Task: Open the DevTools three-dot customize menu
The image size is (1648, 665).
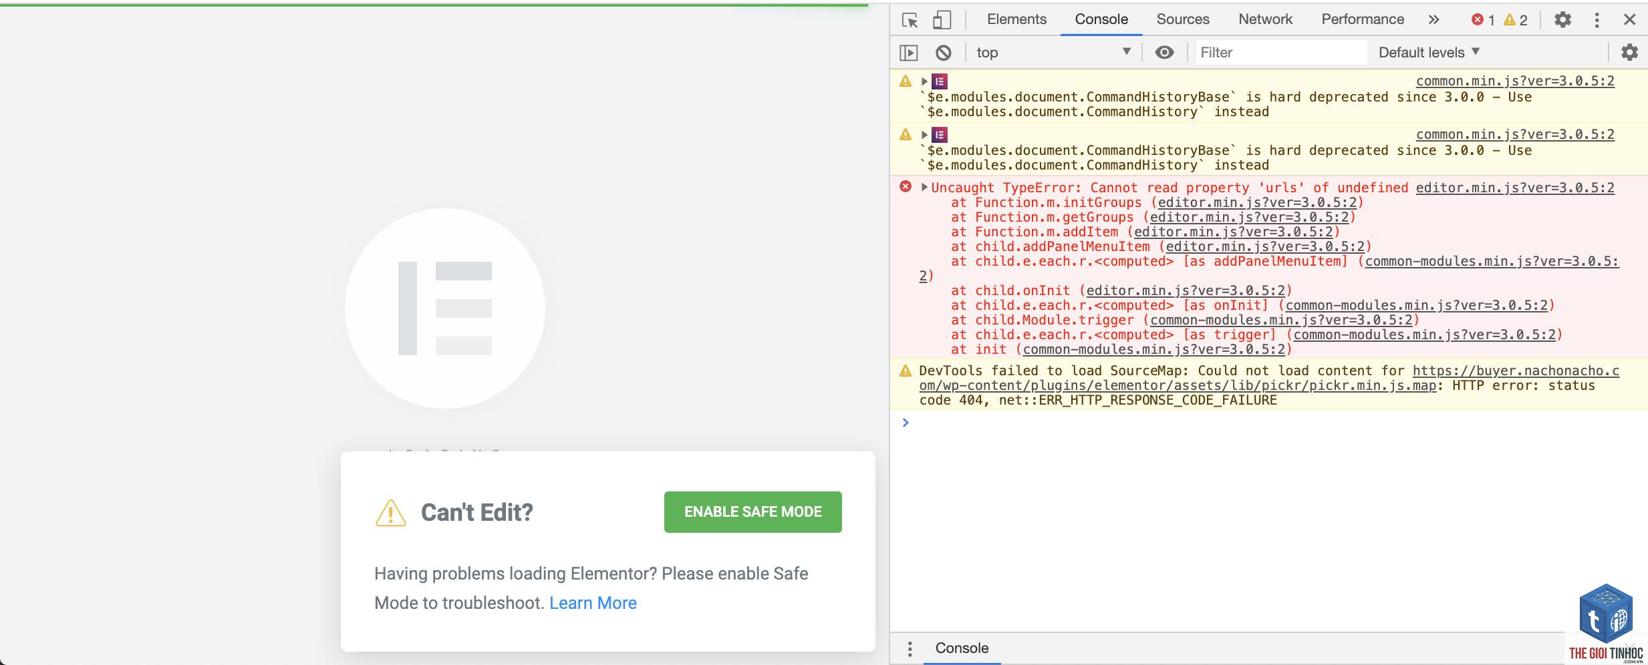Action: (1597, 20)
